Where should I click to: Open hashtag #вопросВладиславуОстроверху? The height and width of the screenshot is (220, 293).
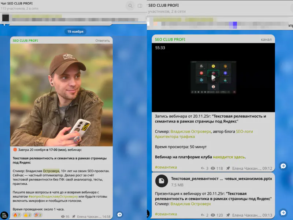pyautogui.click(x=53, y=197)
